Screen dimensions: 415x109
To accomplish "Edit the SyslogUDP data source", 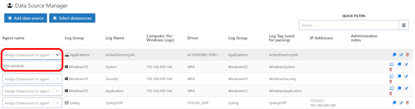I will (401, 103).
